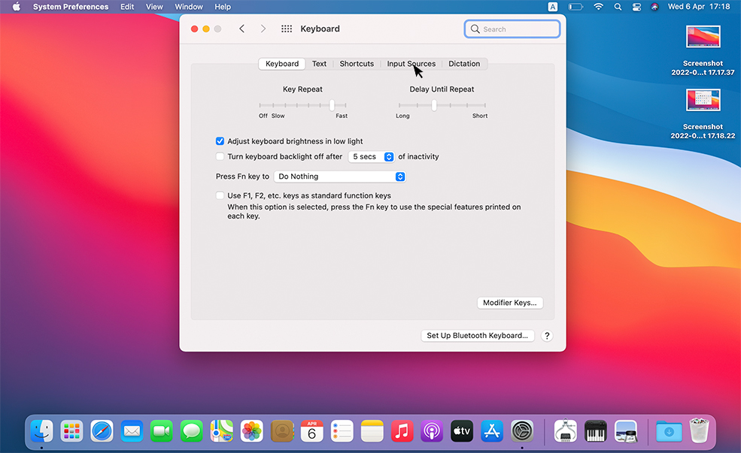Open the Notes app in the Dock
The width and height of the screenshot is (741, 453).
click(x=372, y=430)
